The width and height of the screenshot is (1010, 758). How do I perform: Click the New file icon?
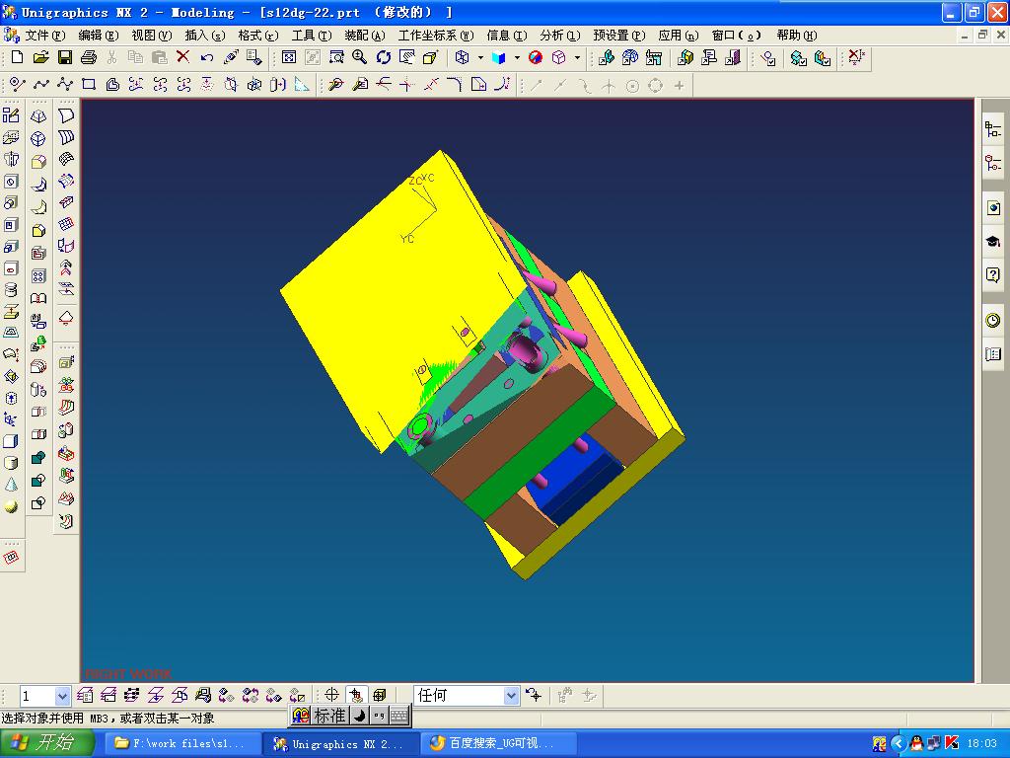click(18, 58)
